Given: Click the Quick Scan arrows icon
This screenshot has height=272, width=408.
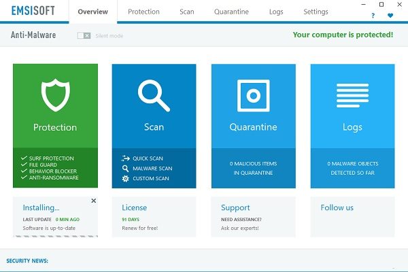Looking at the screenshot, I should 125,158.
